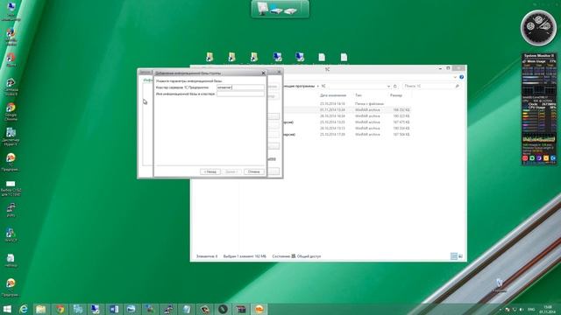Sort Explorer files by 'Размер' column
Screen dimensions: 561x315
pyautogui.click(x=396, y=95)
